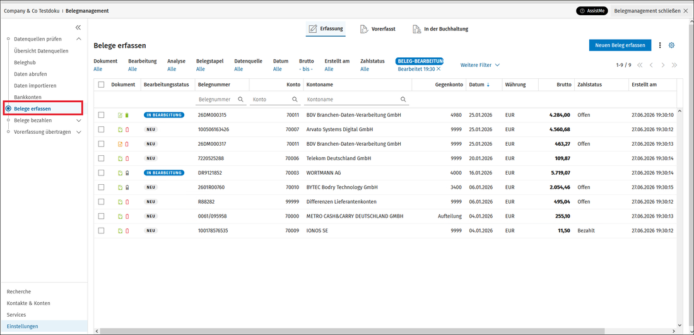Click the sort arrow next to Datum header
The width and height of the screenshot is (694, 335).
pos(488,85)
